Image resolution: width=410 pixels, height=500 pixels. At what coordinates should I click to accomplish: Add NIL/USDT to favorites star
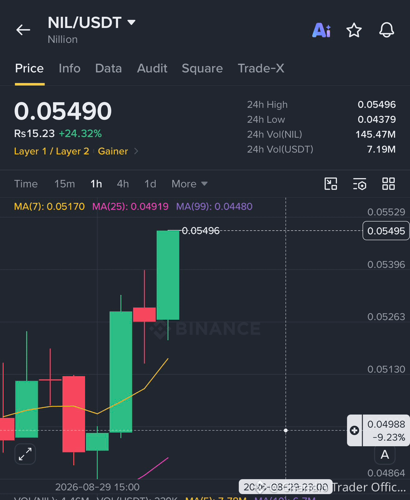click(x=354, y=30)
